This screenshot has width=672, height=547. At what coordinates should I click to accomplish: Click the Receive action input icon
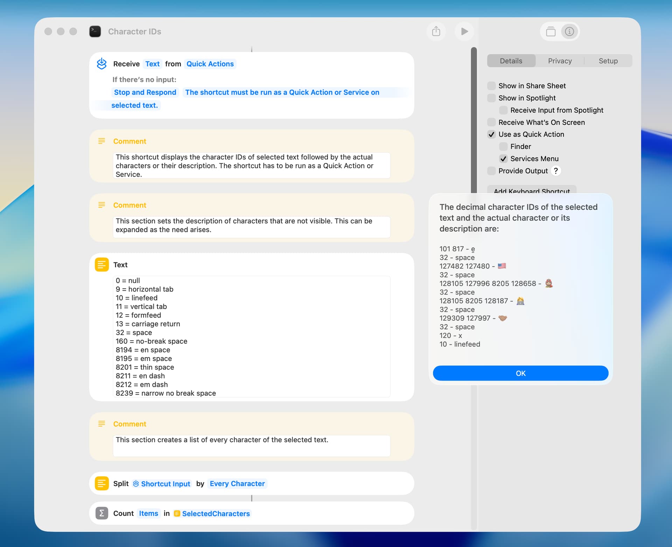[x=101, y=64]
